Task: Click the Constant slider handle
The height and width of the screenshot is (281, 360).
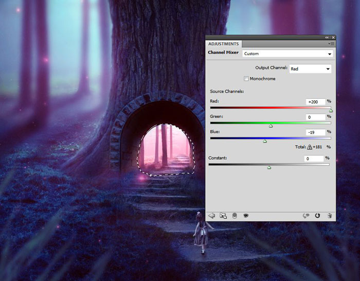Action: pyautogui.click(x=269, y=167)
